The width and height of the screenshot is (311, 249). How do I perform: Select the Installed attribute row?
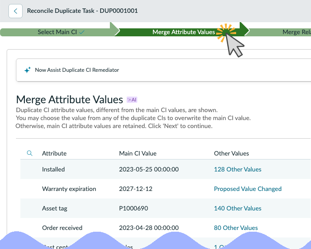166,169
